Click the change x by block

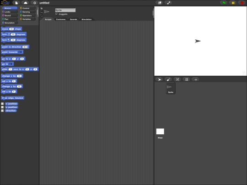pyautogui.click(x=12, y=76)
